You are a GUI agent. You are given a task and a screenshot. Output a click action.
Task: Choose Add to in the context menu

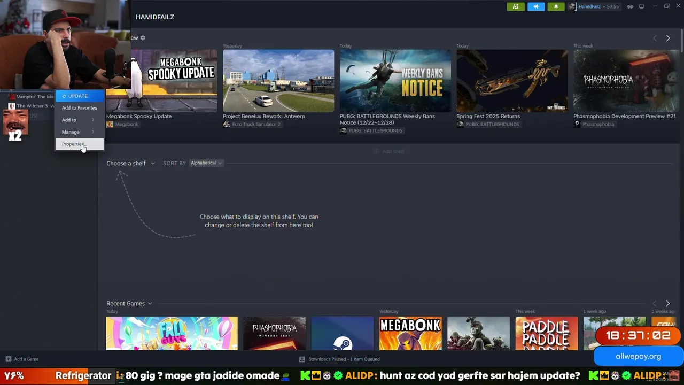(x=80, y=120)
